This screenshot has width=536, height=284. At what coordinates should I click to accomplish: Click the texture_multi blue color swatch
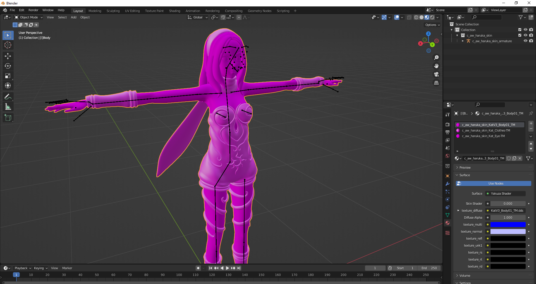pos(508,225)
